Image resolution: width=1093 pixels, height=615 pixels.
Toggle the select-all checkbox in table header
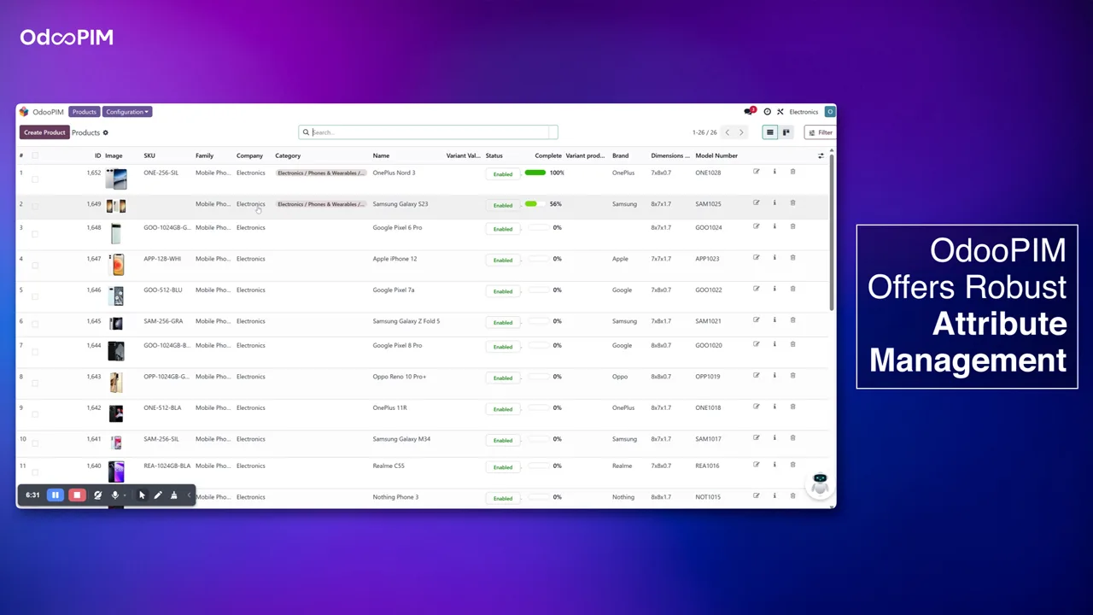35,155
